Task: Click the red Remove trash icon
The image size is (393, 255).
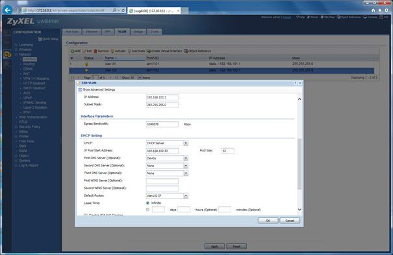Action: (x=95, y=51)
